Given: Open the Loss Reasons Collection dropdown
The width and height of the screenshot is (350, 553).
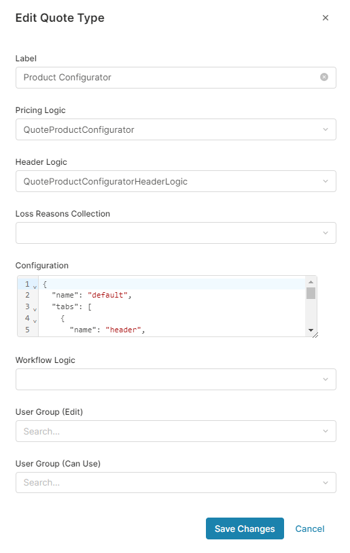Looking at the screenshot, I should pyautogui.click(x=176, y=233).
